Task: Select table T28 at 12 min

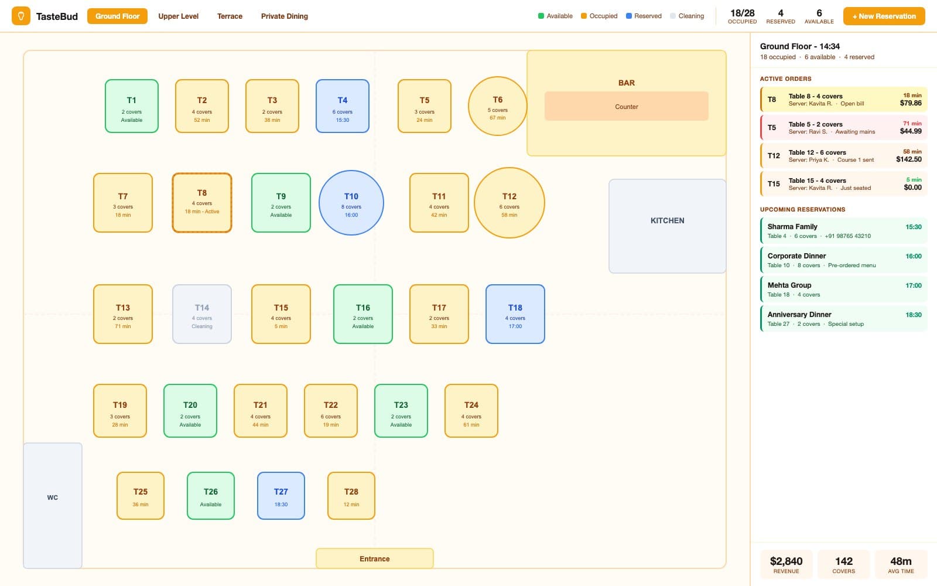Action: click(351, 496)
